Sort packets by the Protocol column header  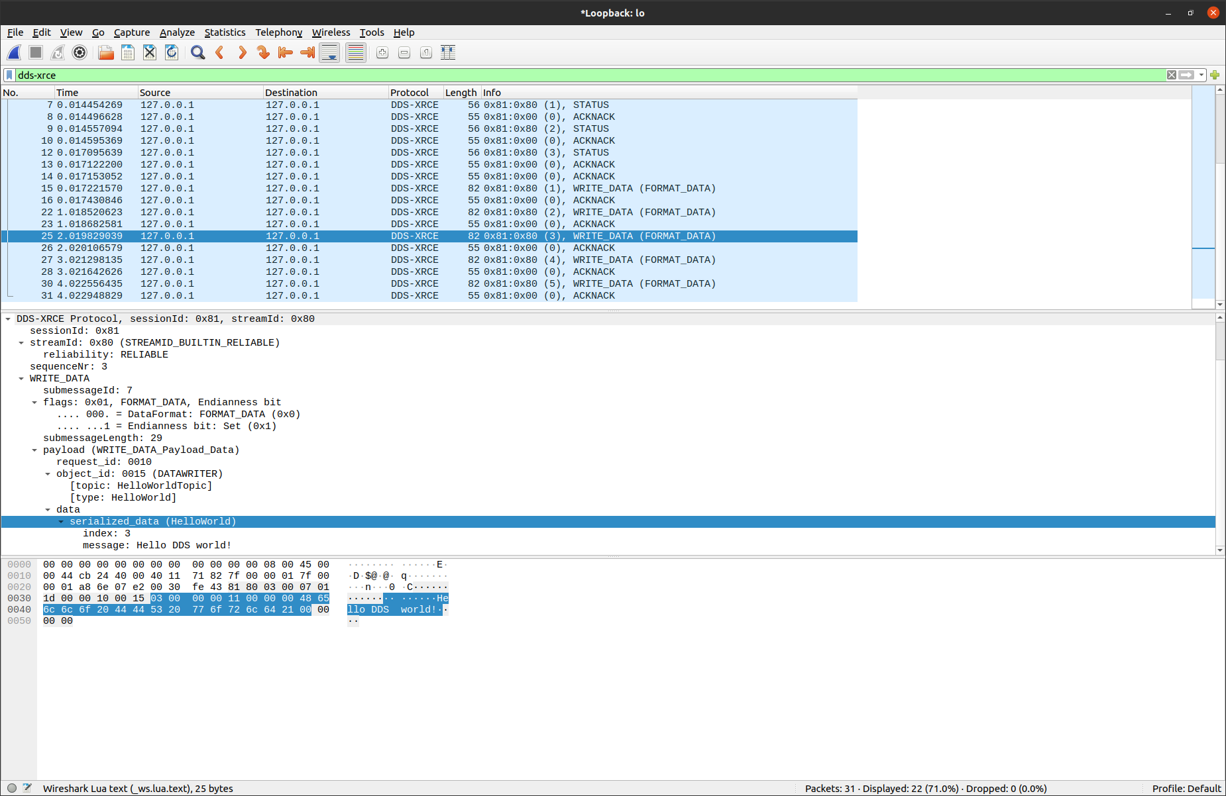click(410, 93)
